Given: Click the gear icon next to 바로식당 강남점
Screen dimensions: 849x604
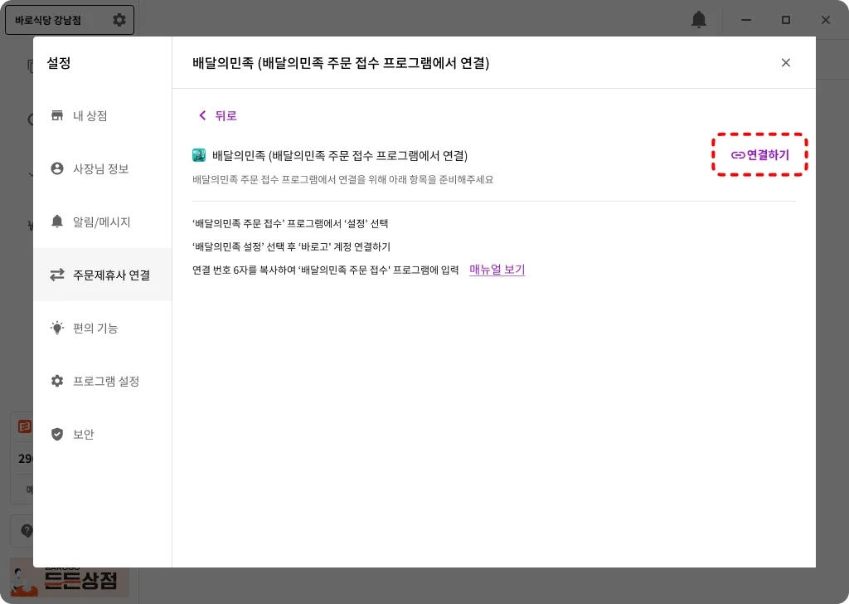Looking at the screenshot, I should (x=119, y=20).
